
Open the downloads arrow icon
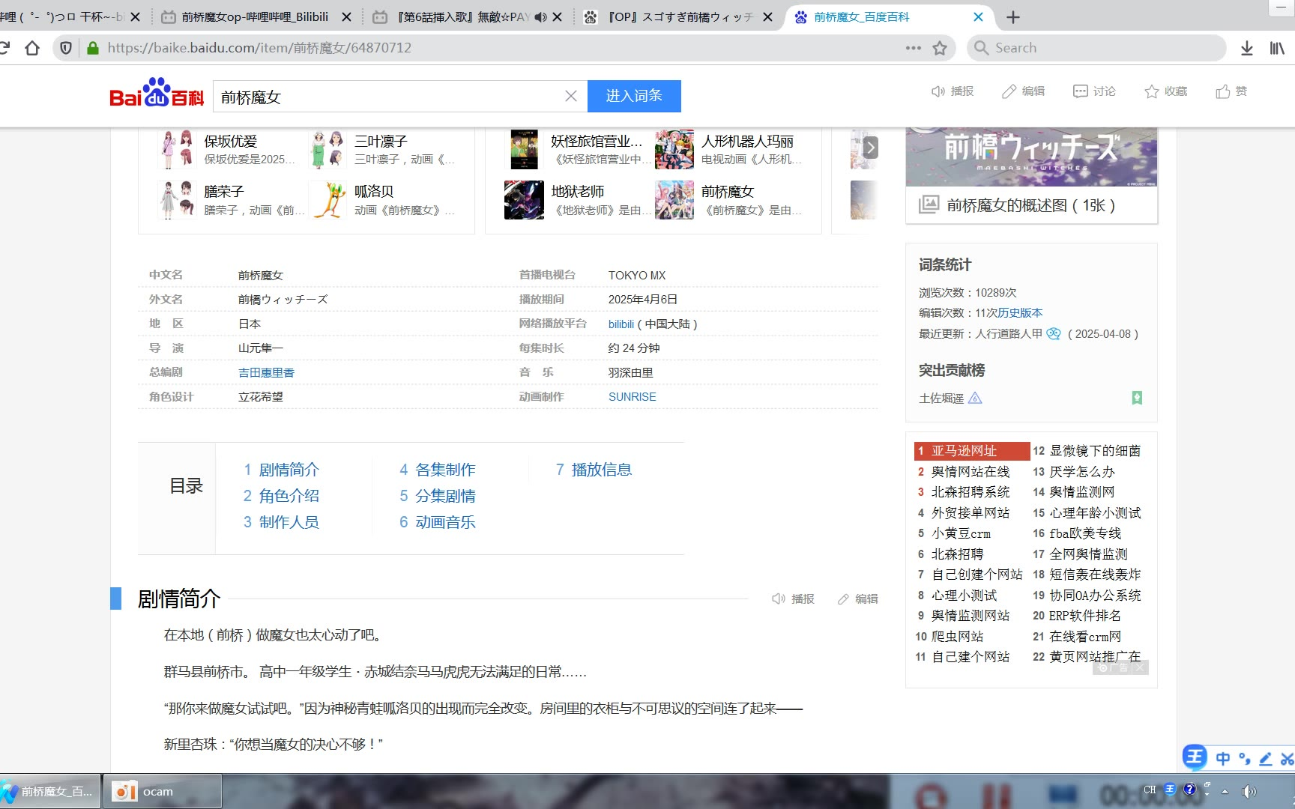[x=1247, y=48]
